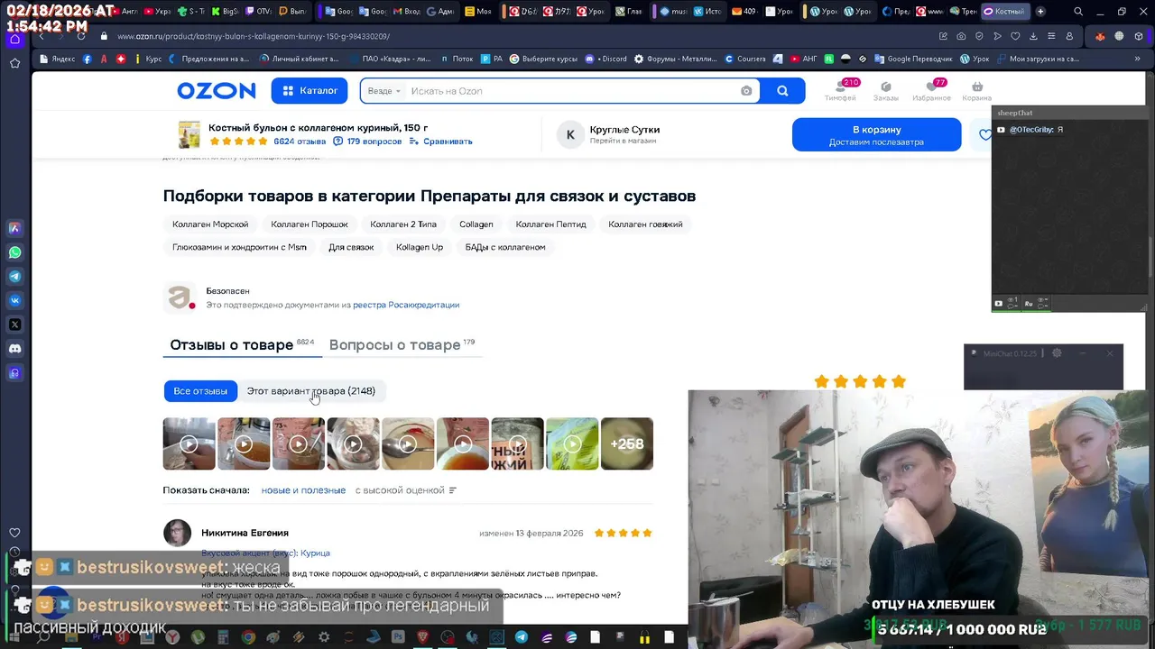Open the Яндекс bookmark

(58, 59)
